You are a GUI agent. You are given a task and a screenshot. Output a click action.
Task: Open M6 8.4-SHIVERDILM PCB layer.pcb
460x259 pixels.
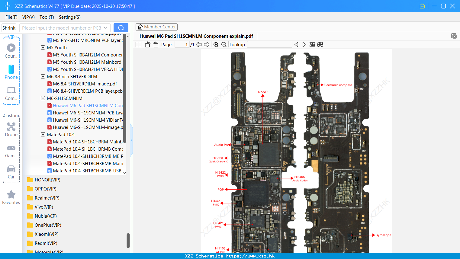pyautogui.click(x=85, y=91)
